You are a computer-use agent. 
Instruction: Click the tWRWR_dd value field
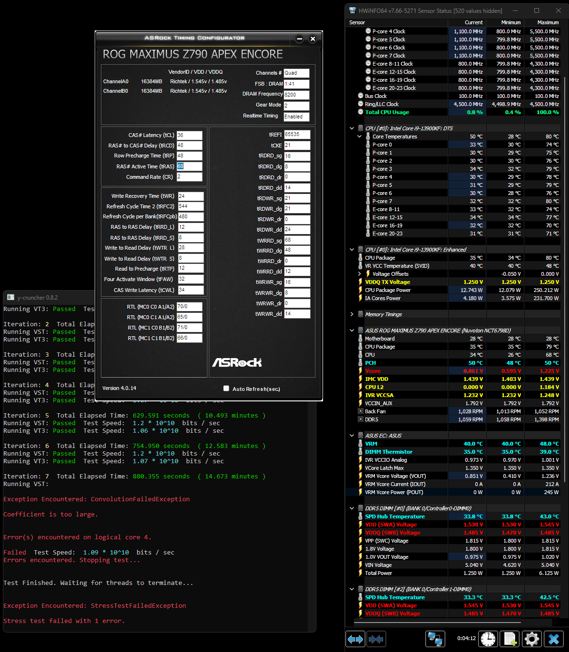297,314
